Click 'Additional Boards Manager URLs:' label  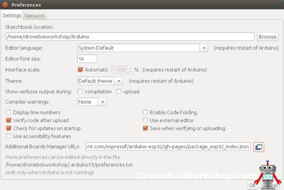[x=42, y=147]
